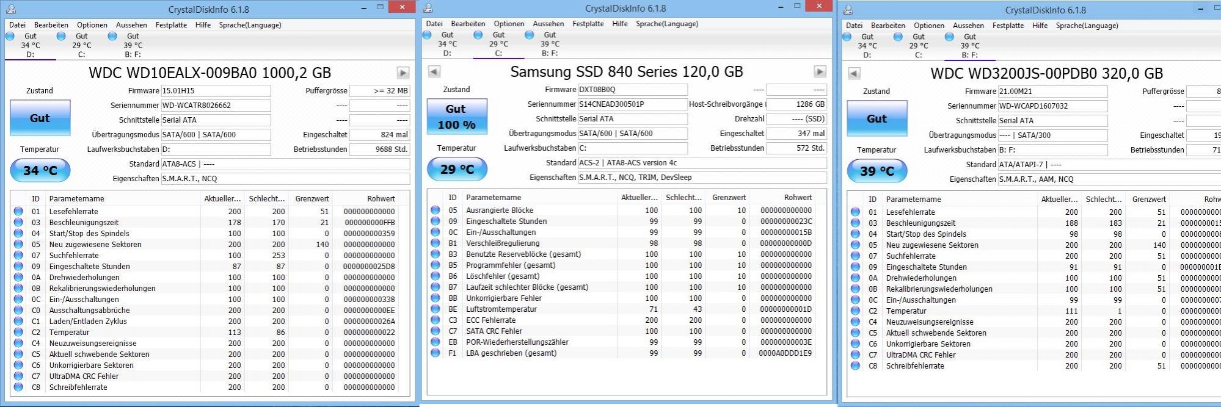Click status icon of Suchfehlerrate row, right window

(x=855, y=256)
